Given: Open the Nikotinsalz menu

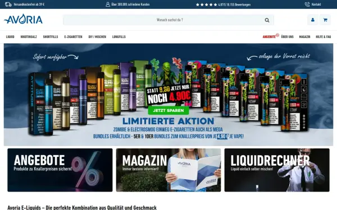Looking at the screenshot, I should (29, 37).
